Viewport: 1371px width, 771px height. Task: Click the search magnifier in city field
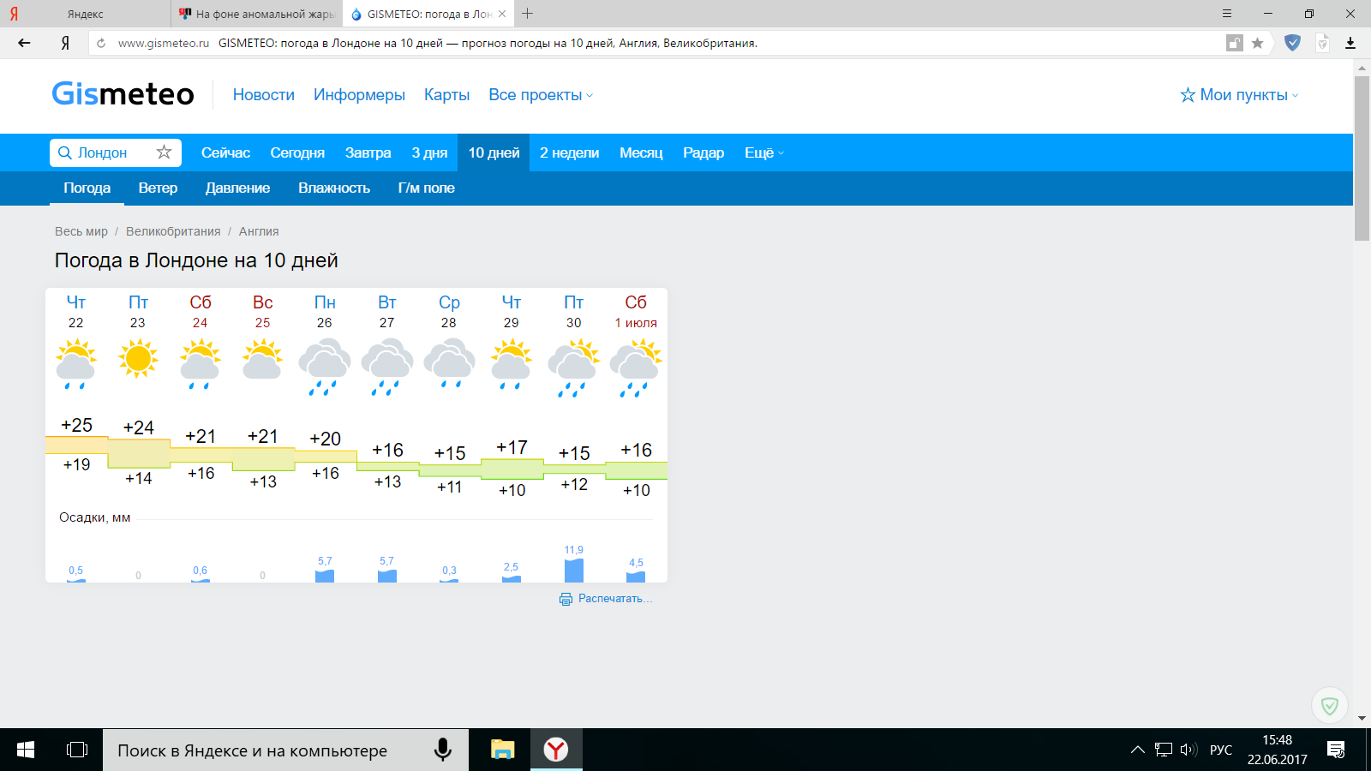64,152
